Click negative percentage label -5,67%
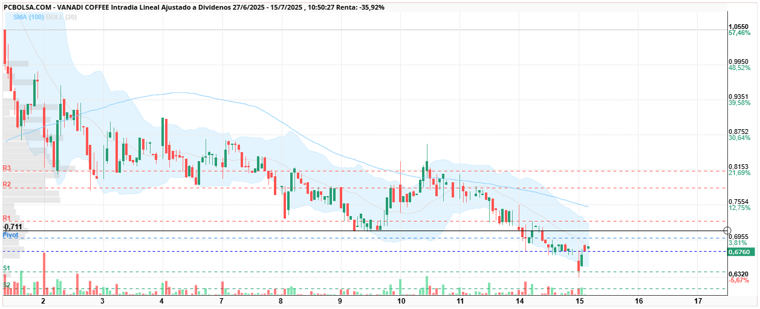Screen dimensions: 760x309 (739, 280)
